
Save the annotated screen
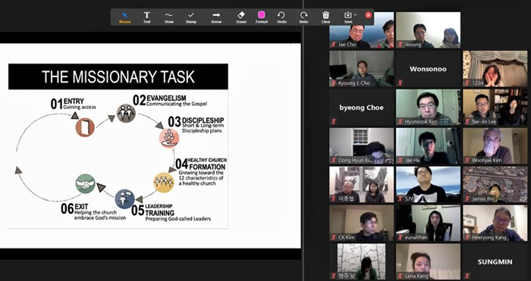[x=348, y=17]
